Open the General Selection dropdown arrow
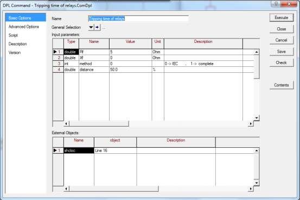 [91, 27]
